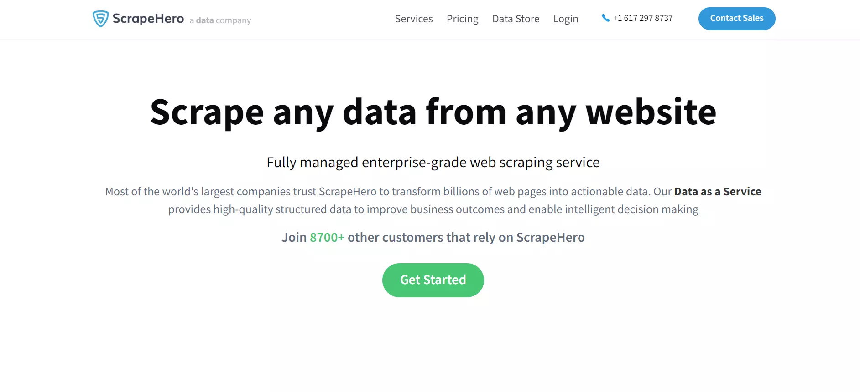Click the ScrapeHero wordmark to go home

click(148, 19)
